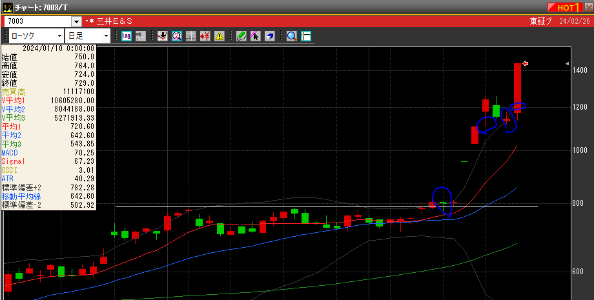
Task: Click the gray arrow icon beside Log
Action: pyautogui.click(x=140, y=36)
